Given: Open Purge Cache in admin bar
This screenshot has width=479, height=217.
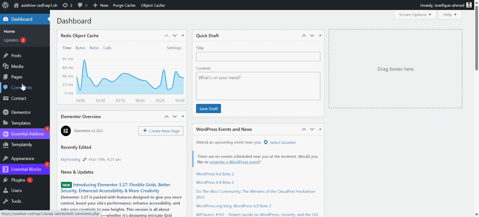Looking at the screenshot, I should pos(124,5).
